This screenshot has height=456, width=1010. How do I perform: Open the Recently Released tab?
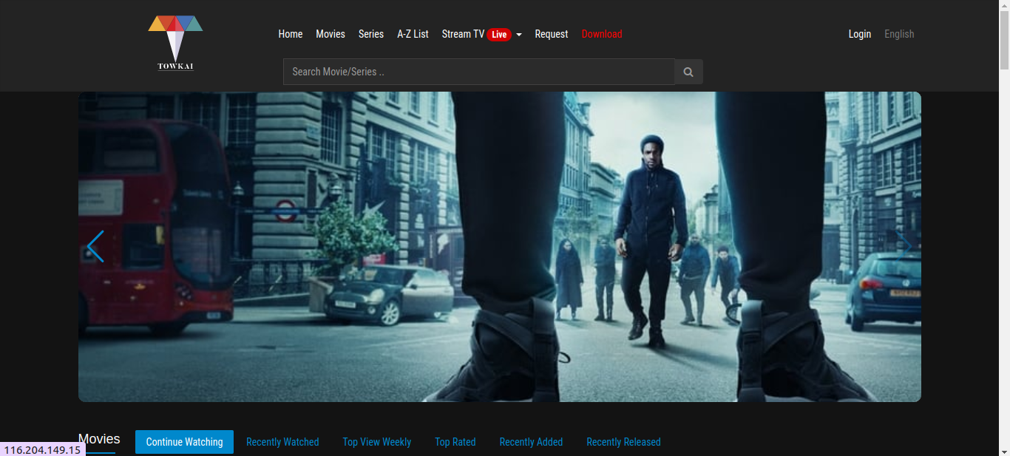pyautogui.click(x=623, y=442)
